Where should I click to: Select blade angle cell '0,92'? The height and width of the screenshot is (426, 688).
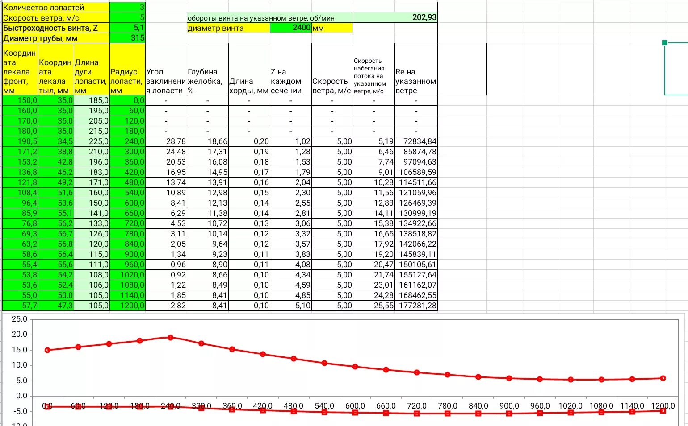[166, 275]
